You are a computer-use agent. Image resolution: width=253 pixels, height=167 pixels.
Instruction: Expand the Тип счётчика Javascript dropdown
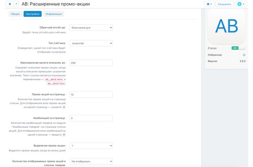pos(91,43)
